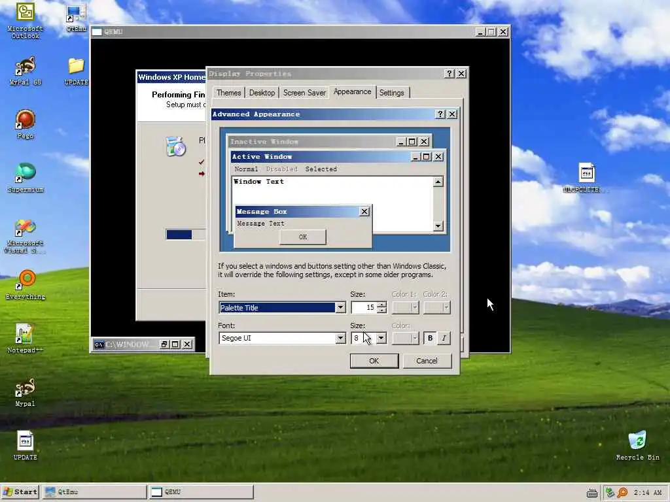Click the Message Box OK button in preview
This screenshot has height=502, width=670.
tap(303, 237)
